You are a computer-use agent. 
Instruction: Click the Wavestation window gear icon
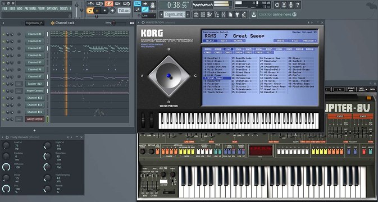(x=143, y=22)
